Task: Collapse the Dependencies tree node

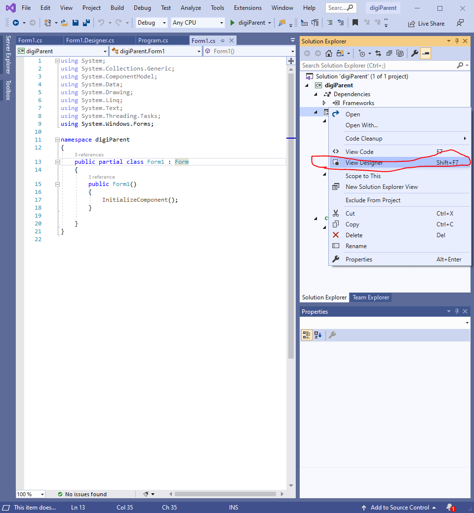Action: (x=316, y=94)
